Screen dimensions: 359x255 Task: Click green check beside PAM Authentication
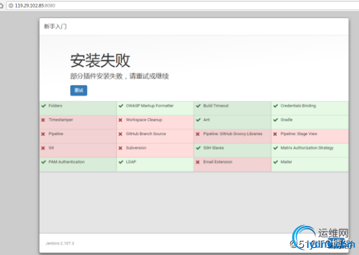click(43, 162)
